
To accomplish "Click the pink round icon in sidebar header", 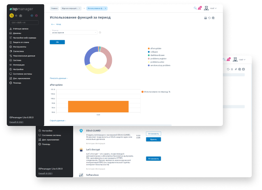I will (36, 16).
